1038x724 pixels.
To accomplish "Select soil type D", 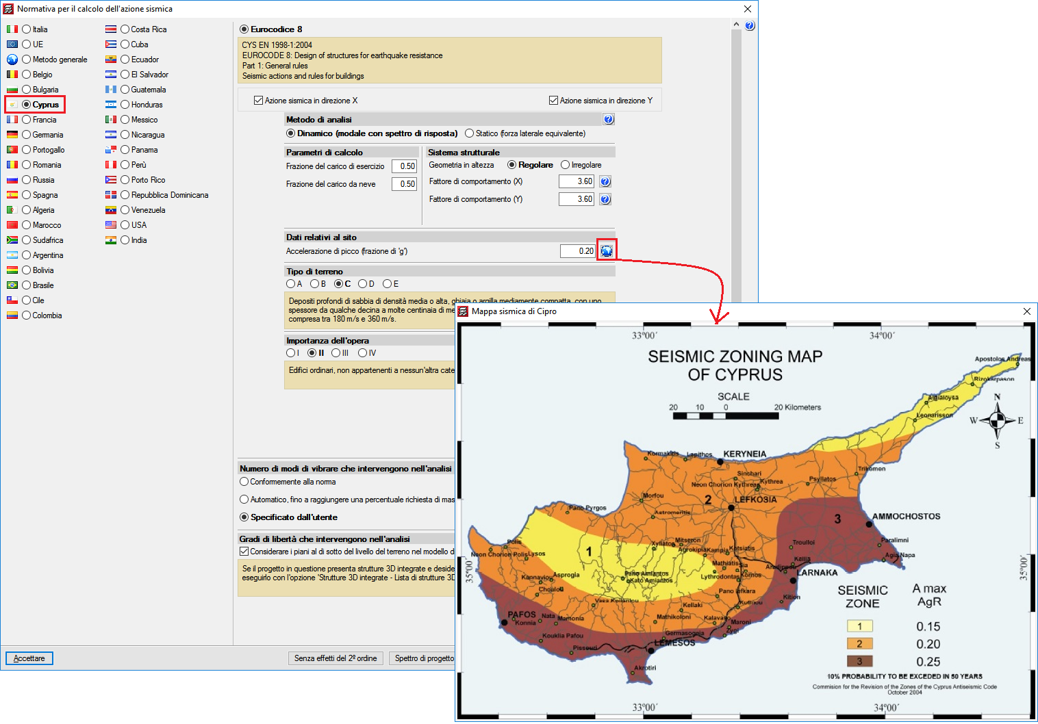I will (362, 284).
